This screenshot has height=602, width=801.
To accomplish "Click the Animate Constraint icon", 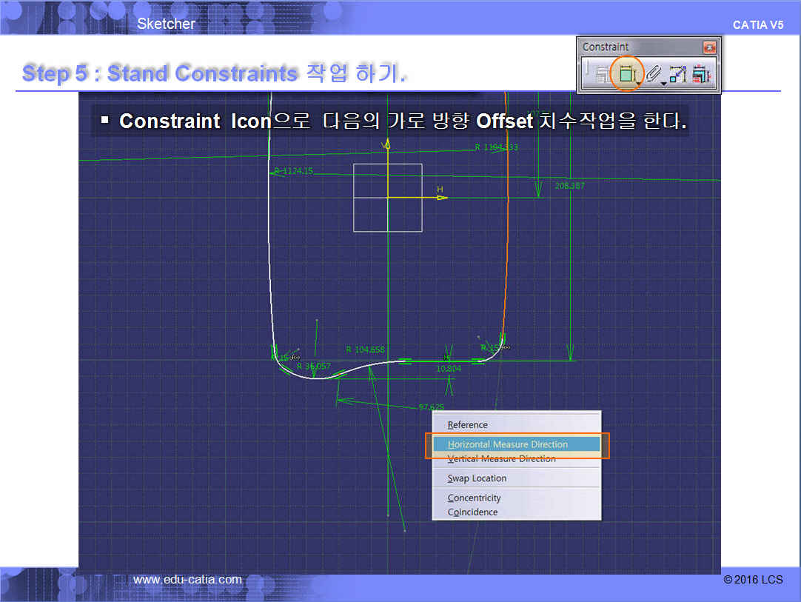I will (x=677, y=74).
